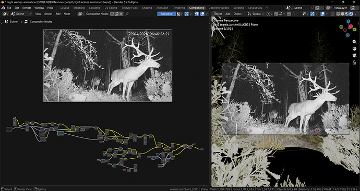The width and height of the screenshot is (360, 191).
Task: Click the Blender logo menu icon
Action: click(x=3, y=8)
